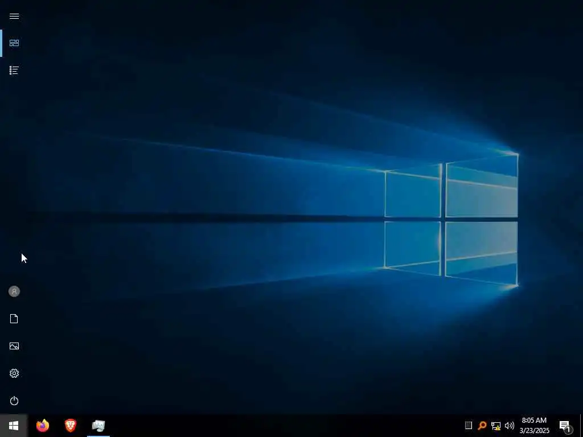Open the Power options icon
Screen dimensions: 583x437
(x=14, y=401)
